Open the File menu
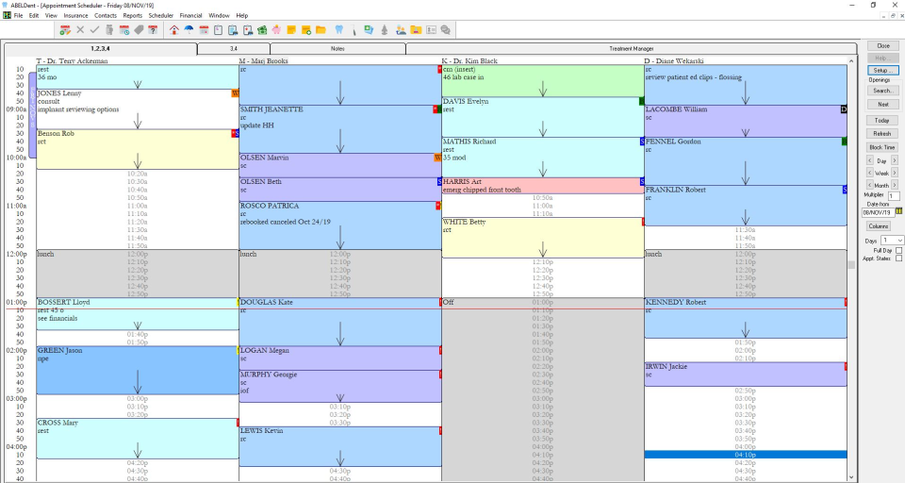This screenshot has height=483, width=905. [19, 16]
